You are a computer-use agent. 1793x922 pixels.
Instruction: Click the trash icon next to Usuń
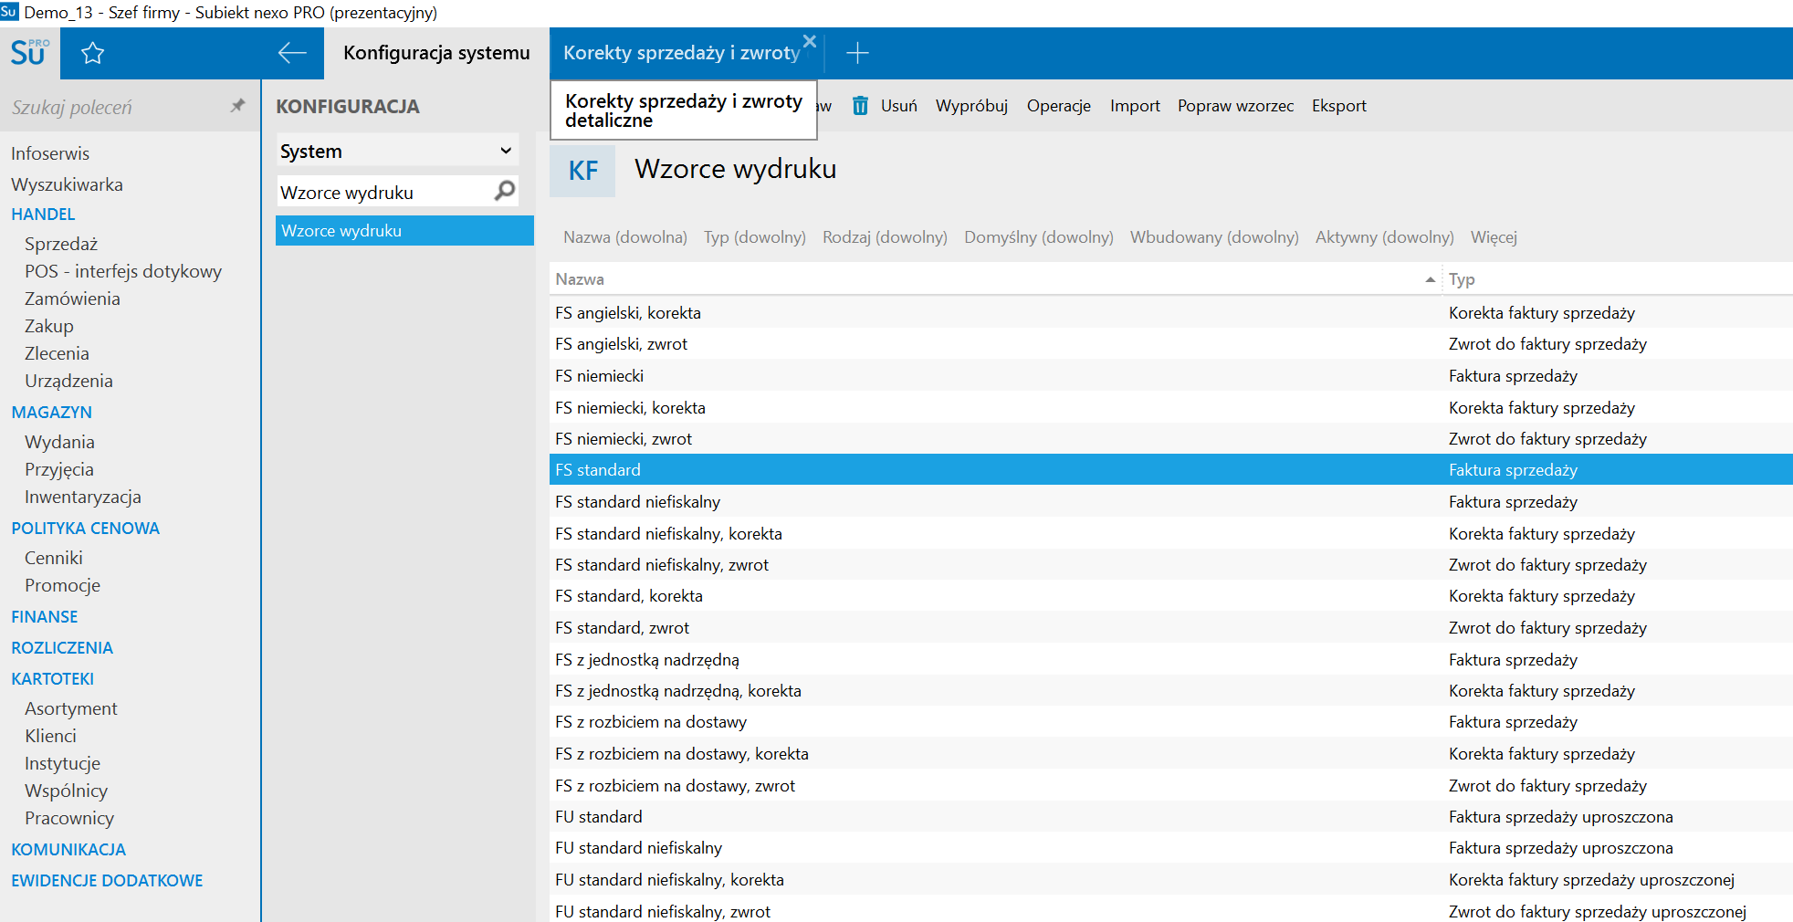click(x=860, y=106)
